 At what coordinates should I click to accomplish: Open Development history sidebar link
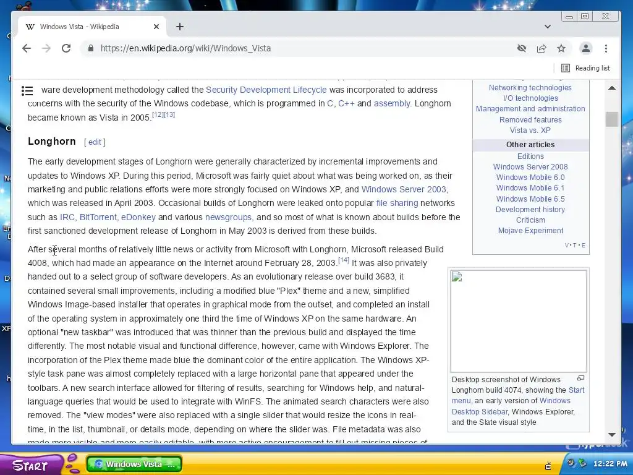tap(530, 209)
